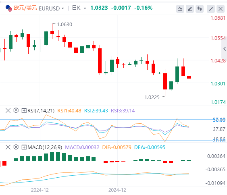Image resolution: width=227 pixels, height=195 pixels.
Task: Click the latest red candlestick
Action: tap(189, 77)
